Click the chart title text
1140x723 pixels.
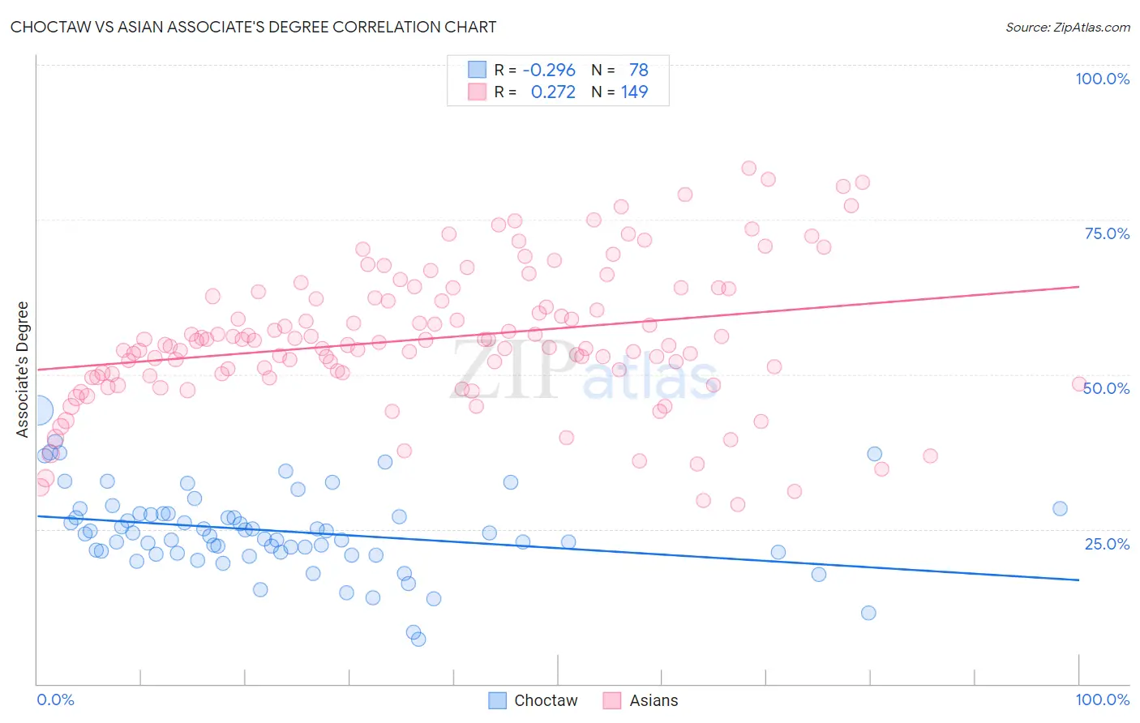(253, 27)
